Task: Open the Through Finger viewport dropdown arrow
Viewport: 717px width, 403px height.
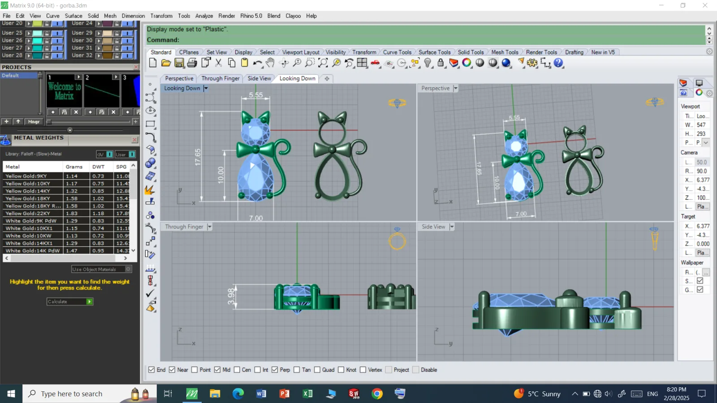Action: pyautogui.click(x=209, y=227)
